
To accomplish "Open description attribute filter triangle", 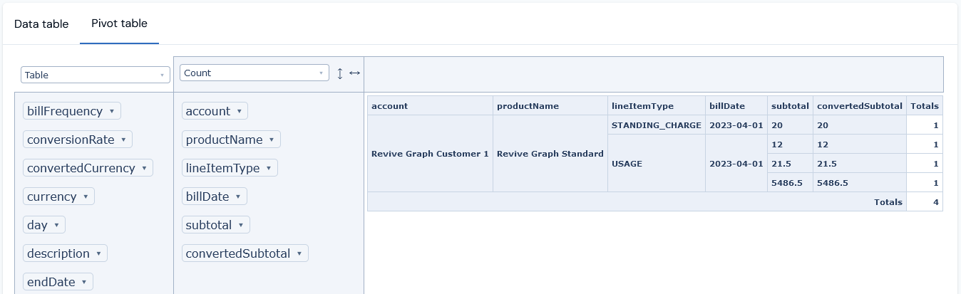I will point(98,254).
